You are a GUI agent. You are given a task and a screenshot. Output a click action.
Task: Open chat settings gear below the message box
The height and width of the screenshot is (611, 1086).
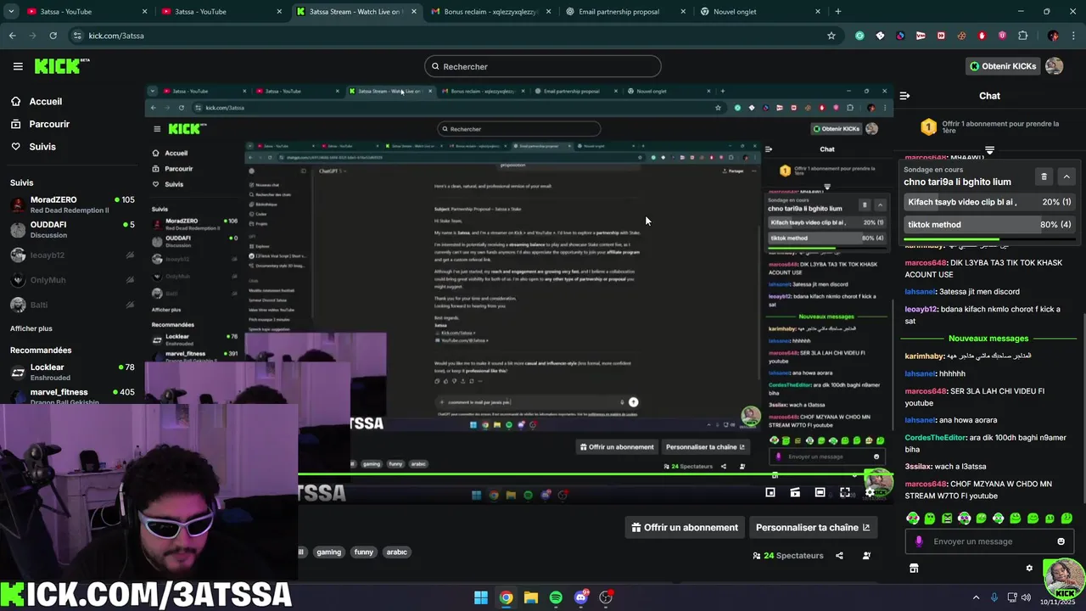click(x=1029, y=569)
